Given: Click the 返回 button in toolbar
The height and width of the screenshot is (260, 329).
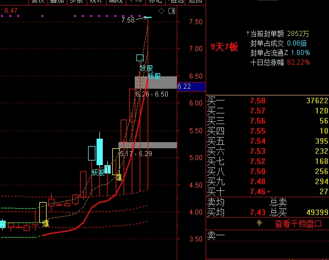Looking at the screenshot, I should click(x=195, y=1).
